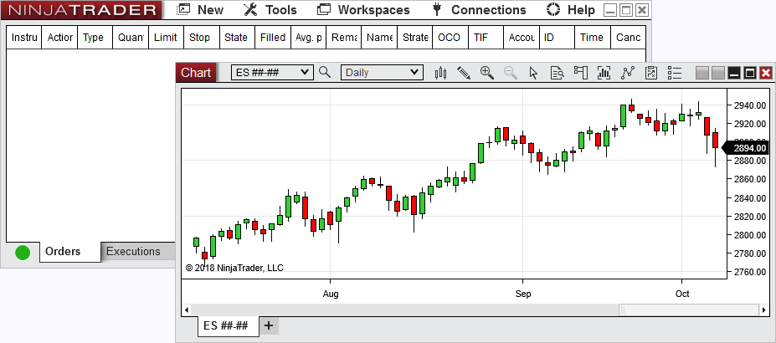The image size is (776, 343).
Task: Open chart Properties list icon
Action: (x=673, y=73)
